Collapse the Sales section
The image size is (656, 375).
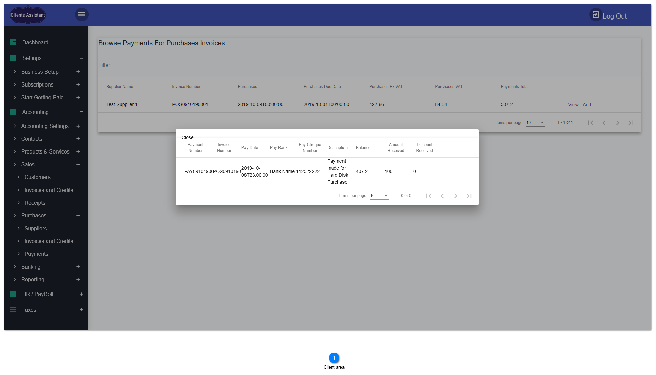[78, 164]
